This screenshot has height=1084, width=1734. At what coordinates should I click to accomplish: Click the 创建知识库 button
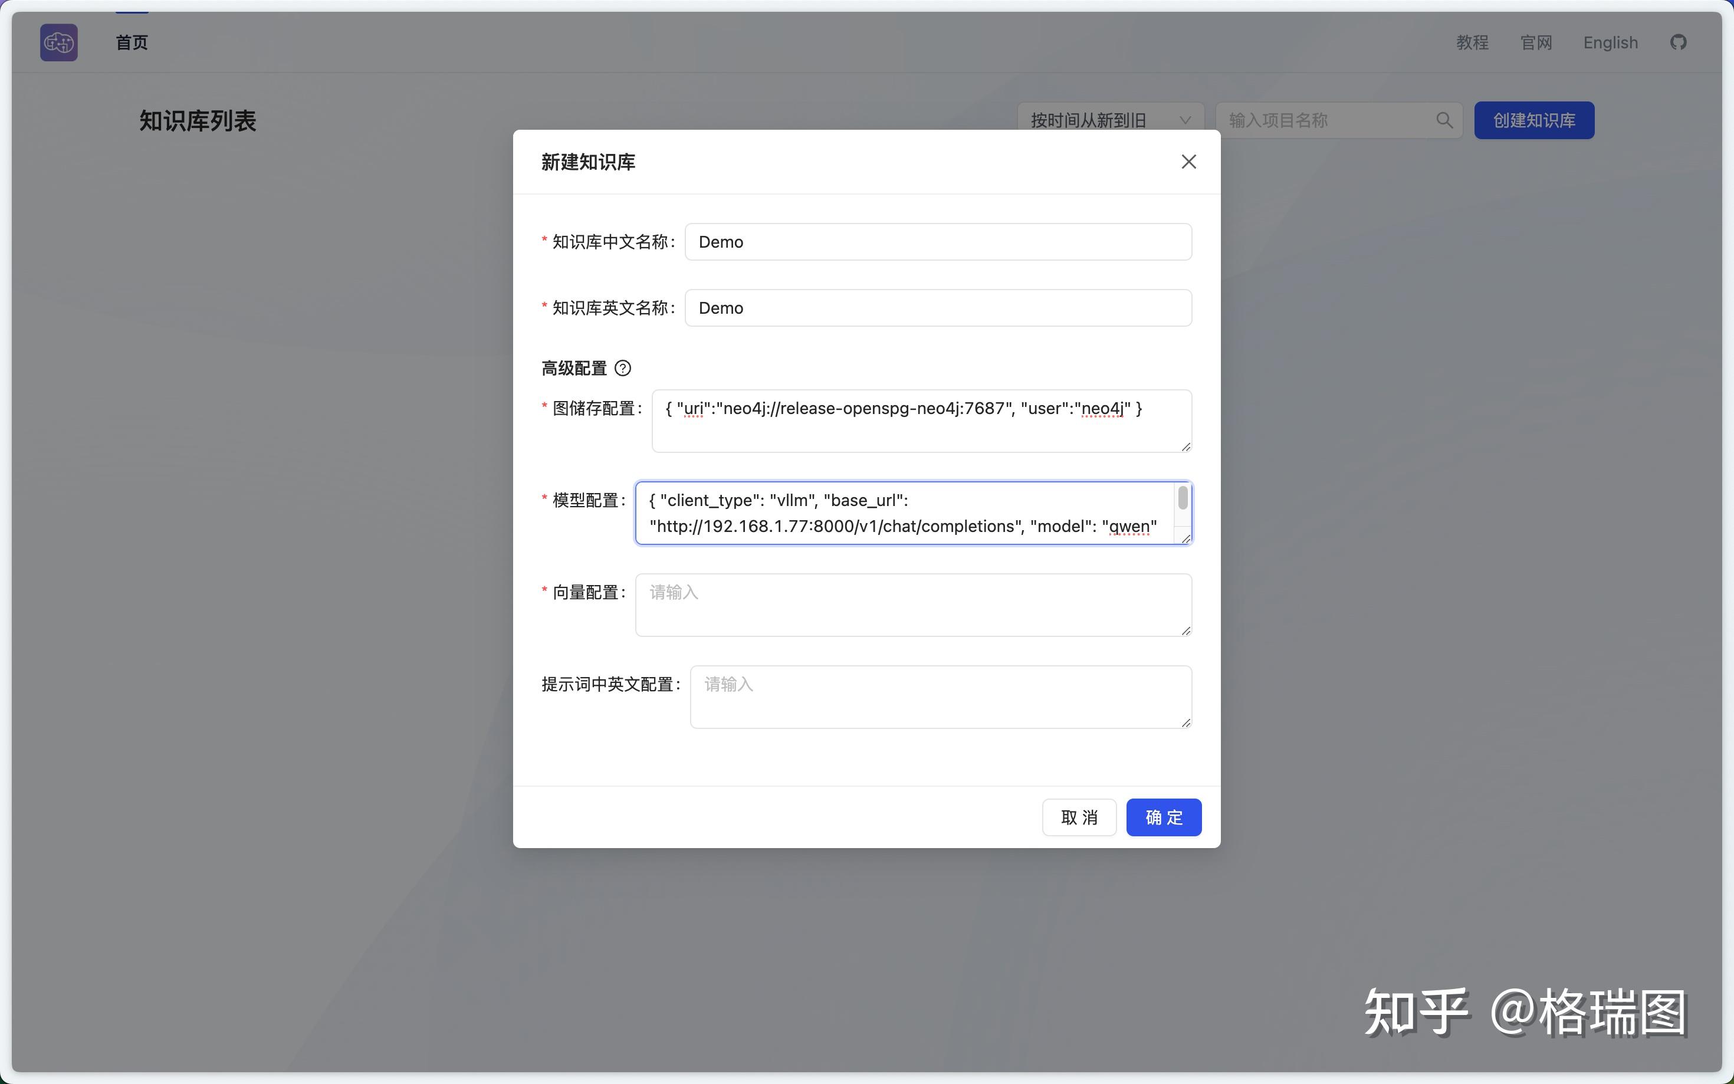(x=1534, y=120)
